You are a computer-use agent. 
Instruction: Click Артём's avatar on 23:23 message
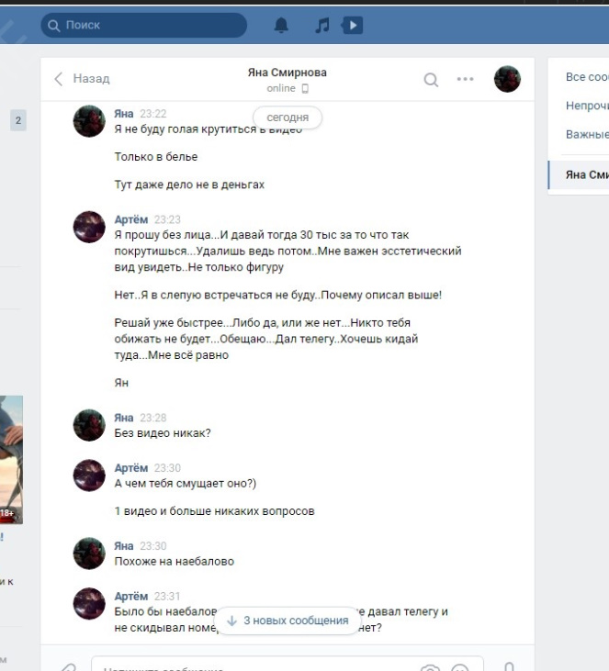click(x=89, y=227)
